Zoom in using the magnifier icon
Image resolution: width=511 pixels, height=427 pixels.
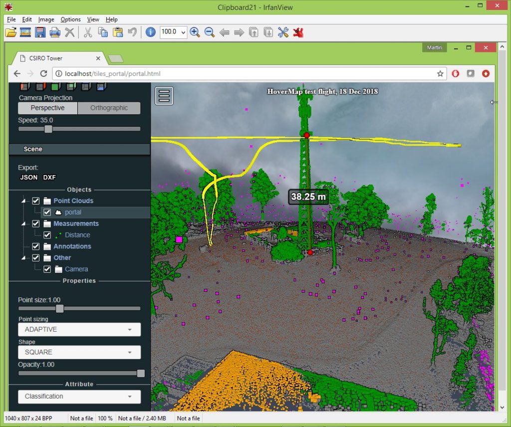tap(195, 32)
